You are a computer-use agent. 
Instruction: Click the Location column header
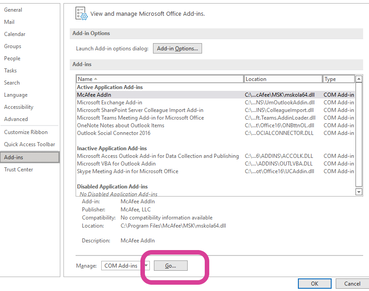pos(283,79)
